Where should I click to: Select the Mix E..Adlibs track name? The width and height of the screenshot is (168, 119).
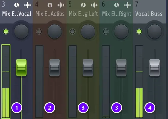[x=50, y=14]
